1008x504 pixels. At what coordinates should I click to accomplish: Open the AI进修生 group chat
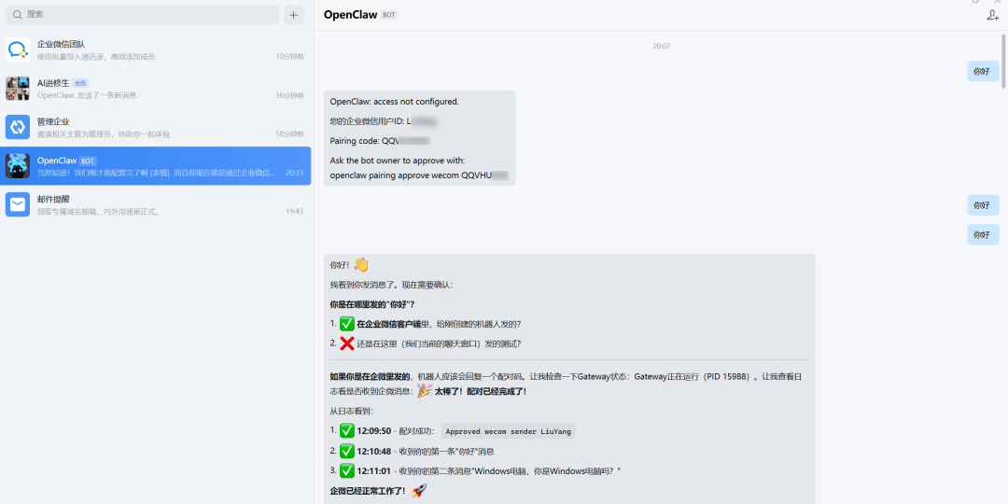pos(156,89)
